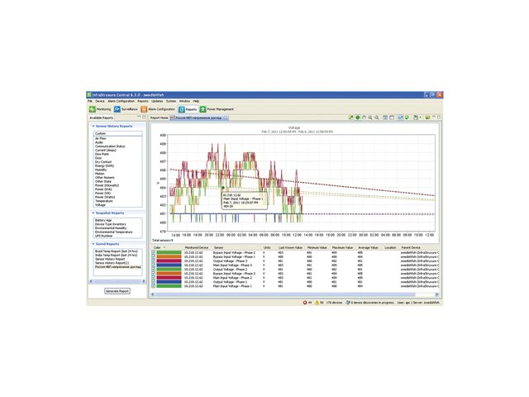The image size is (529, 397).
Task: Open the Surveillance perspective
Action: click(x=126, y=108)
